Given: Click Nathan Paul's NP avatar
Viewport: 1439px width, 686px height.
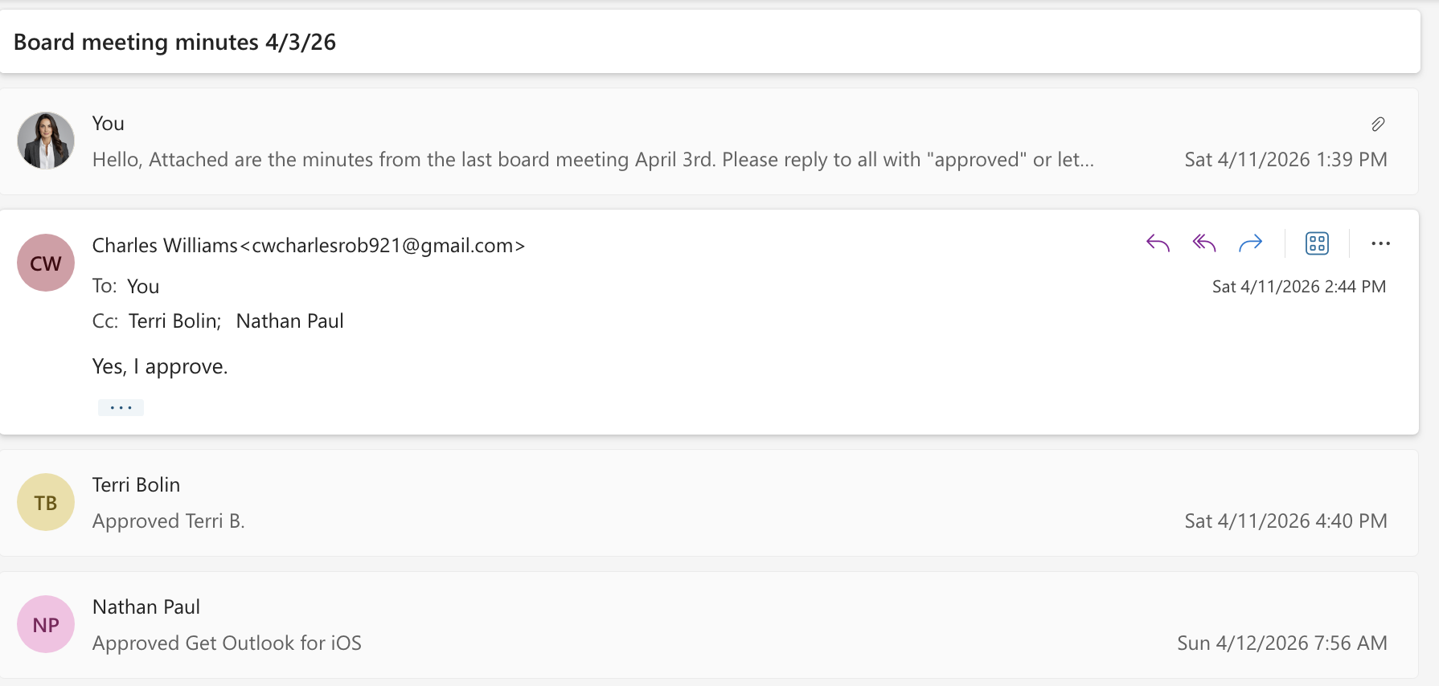Looking at the screenshot, I should click(x=46, y=624).
